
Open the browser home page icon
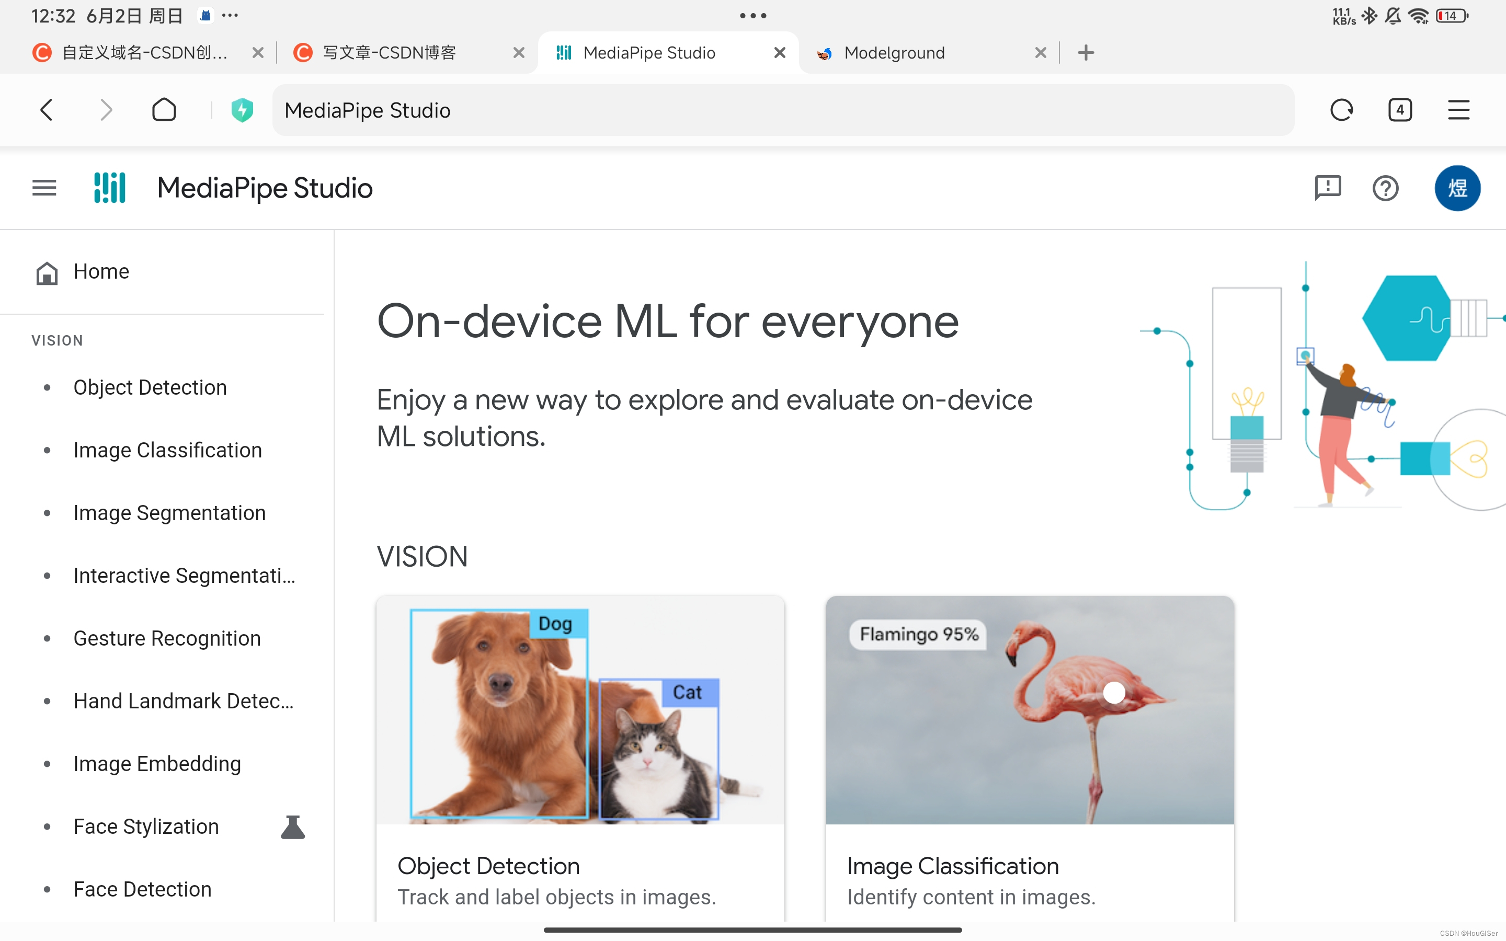(x=164, y=110)
